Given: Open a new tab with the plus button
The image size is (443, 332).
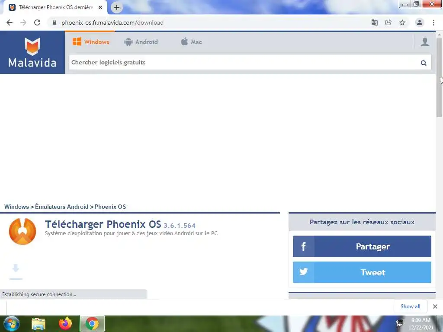Looking at the screenshot, I should pyautogui.click(x=117, y=7).
